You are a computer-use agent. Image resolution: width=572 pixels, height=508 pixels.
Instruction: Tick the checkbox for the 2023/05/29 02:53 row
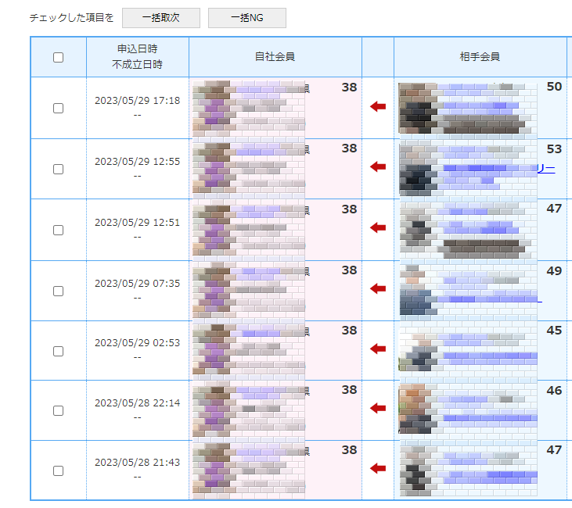(x=58, y=351)
